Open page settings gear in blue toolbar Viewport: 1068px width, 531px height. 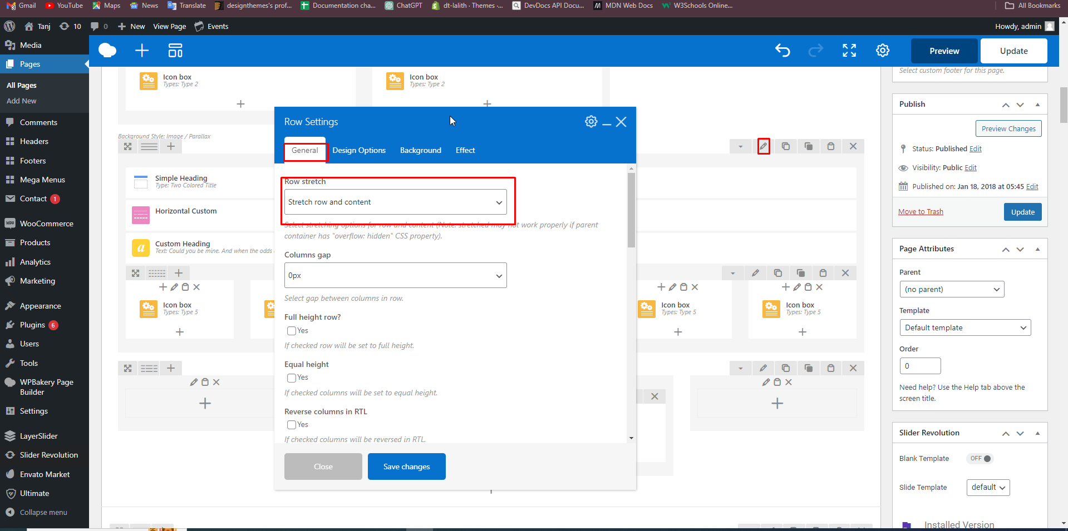point(883,51)
